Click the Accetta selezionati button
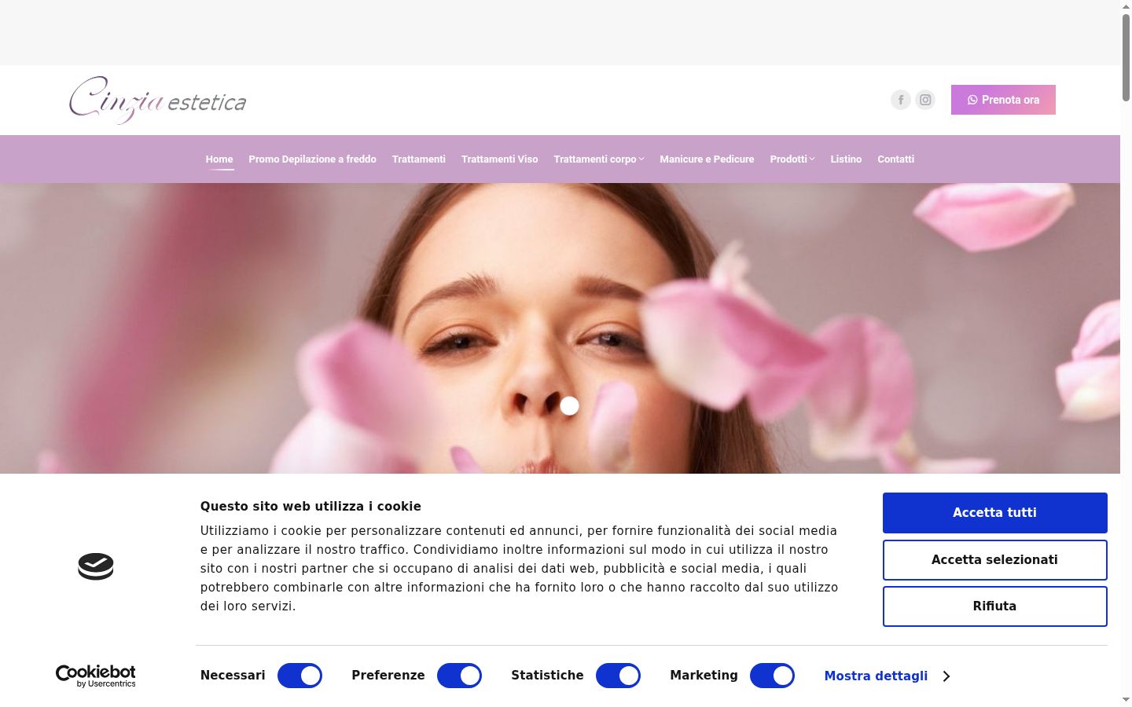This screenshot has width=1132, height=707. (x=995, y=560)
